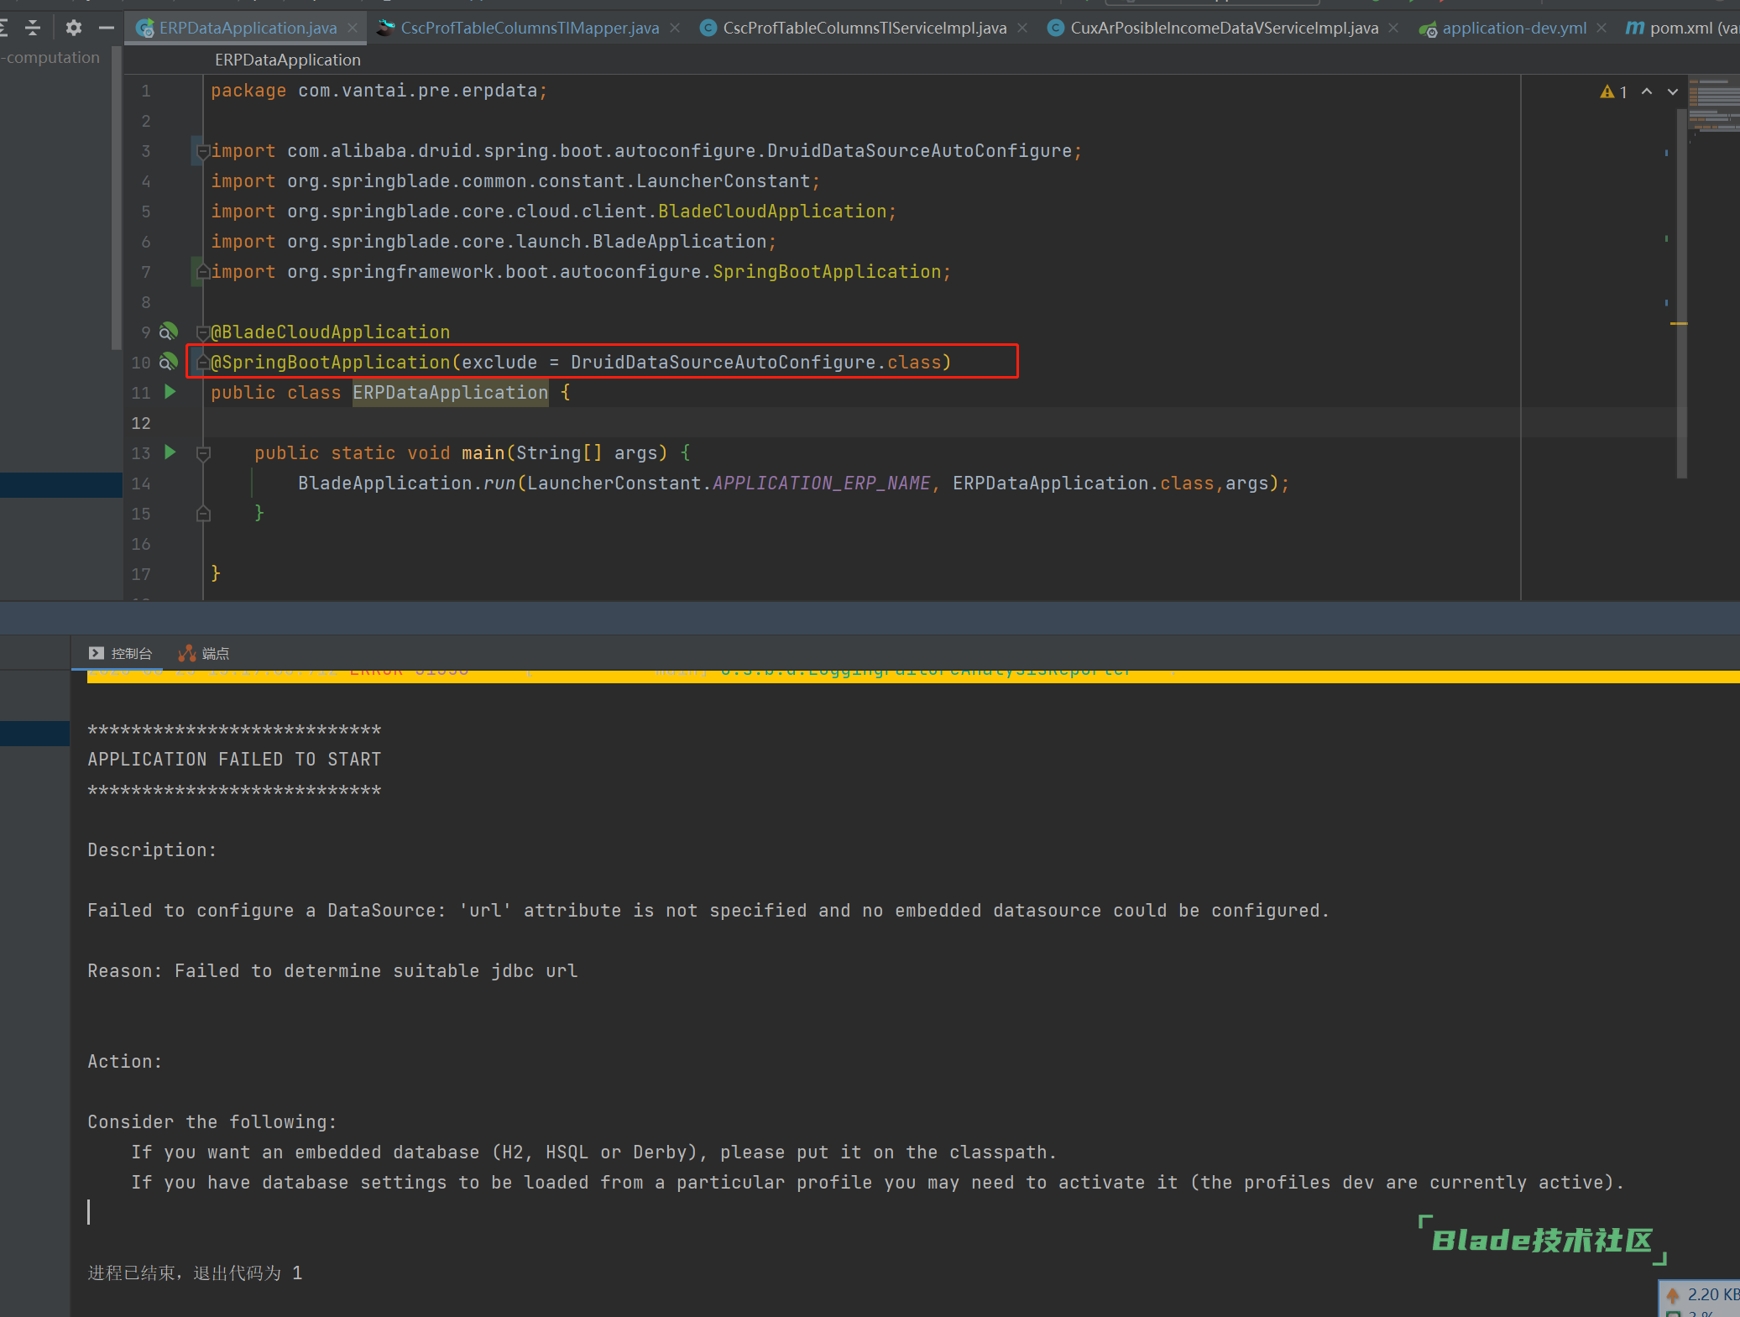Click BladeApplication import line

point(494,241)
